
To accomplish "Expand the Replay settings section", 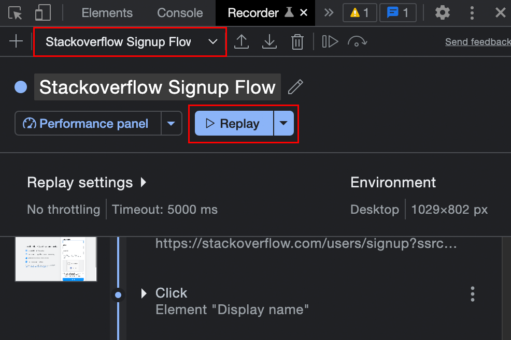I will pos(87,183).
